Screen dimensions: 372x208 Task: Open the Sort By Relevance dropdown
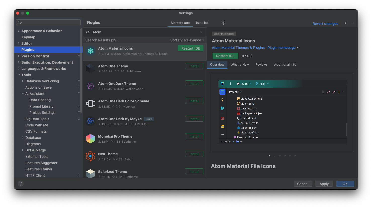pyautogui.click(x=187, y=40)
